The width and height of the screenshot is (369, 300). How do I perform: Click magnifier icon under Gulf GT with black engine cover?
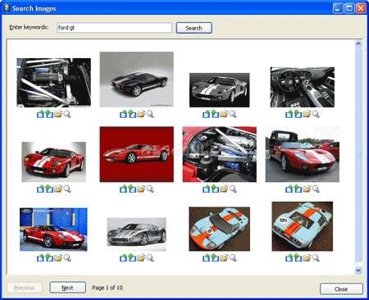click(233, 258)
